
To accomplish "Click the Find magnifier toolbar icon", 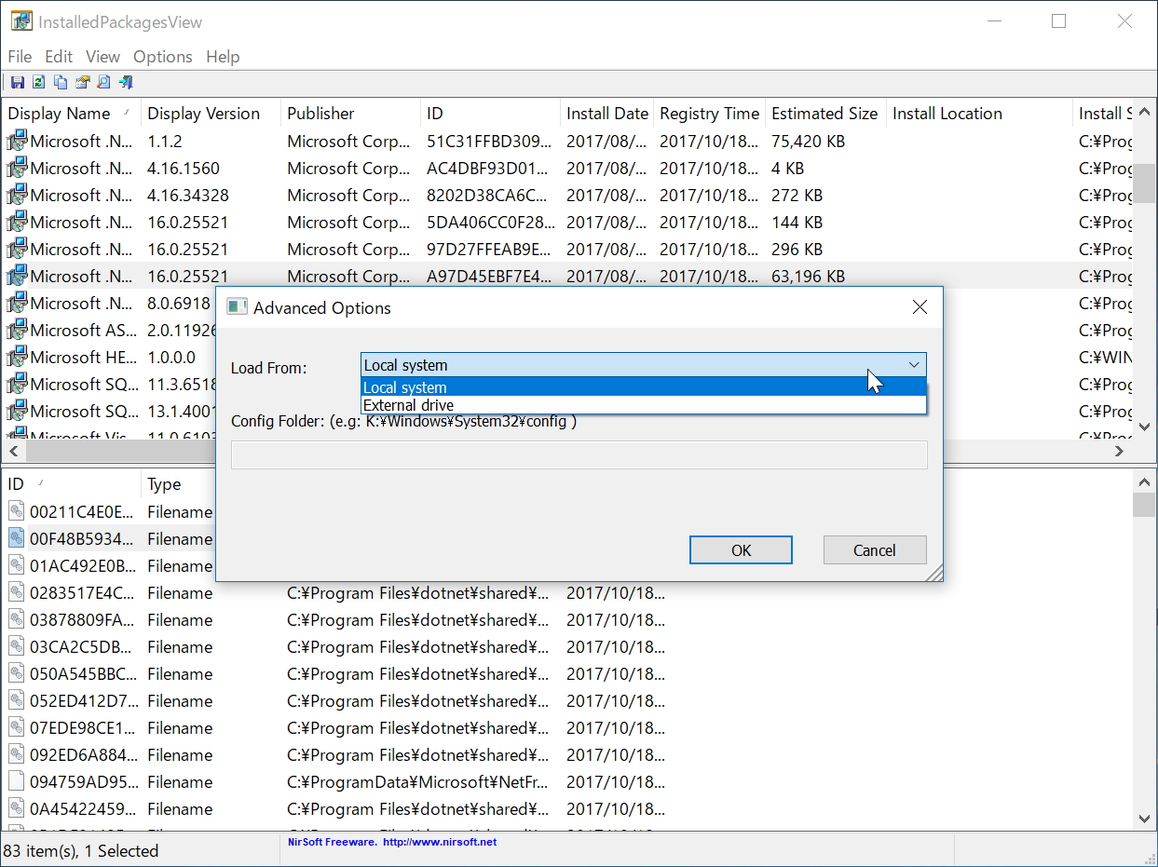I will click(x=103, y=82).
